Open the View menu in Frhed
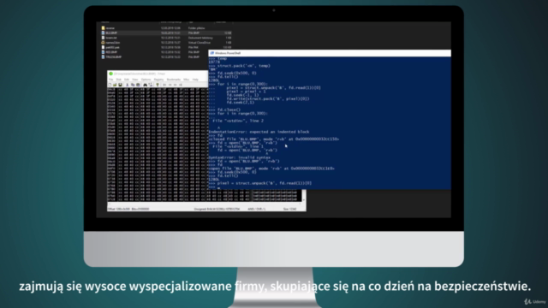 coord(135,80)
